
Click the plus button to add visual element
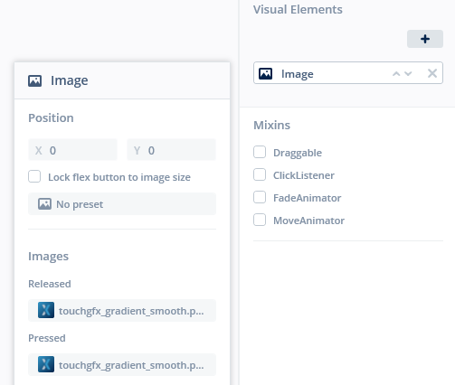(x=425, y=39)
